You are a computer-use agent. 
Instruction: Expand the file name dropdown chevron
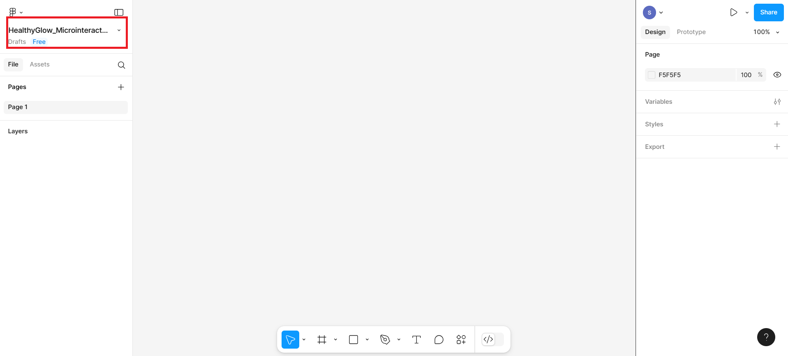coord(119,30)
